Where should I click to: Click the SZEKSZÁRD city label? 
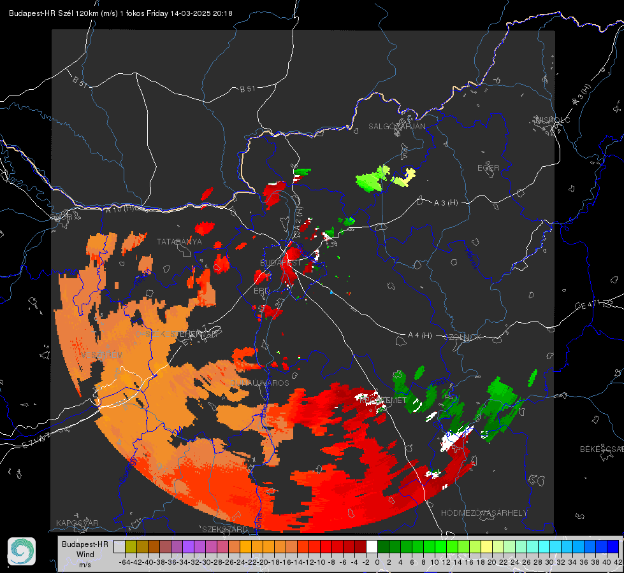(225, 529)
